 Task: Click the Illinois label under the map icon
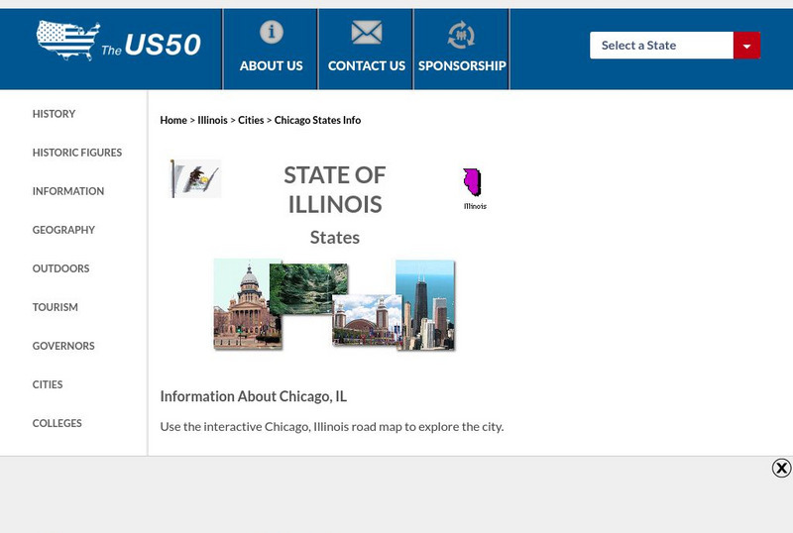[x=476, y=206]
